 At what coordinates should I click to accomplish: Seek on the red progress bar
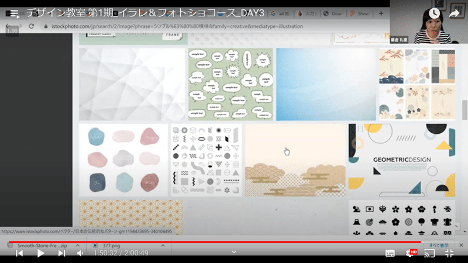click(x=215, y=242)
